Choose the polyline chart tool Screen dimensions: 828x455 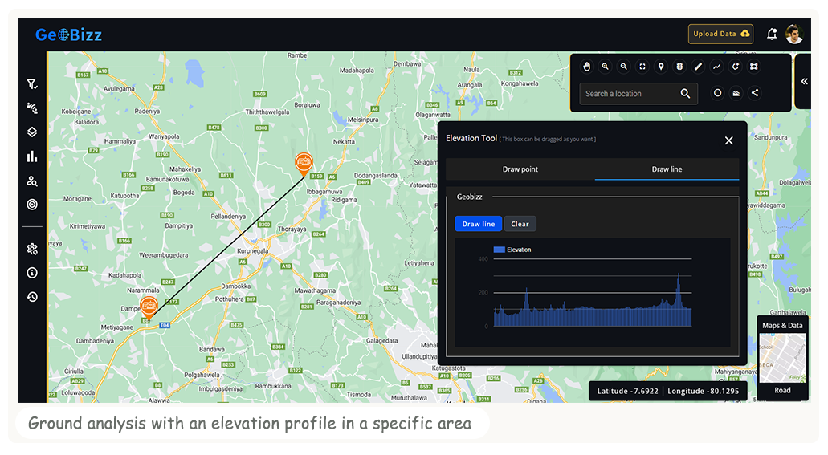pos(716,67)
